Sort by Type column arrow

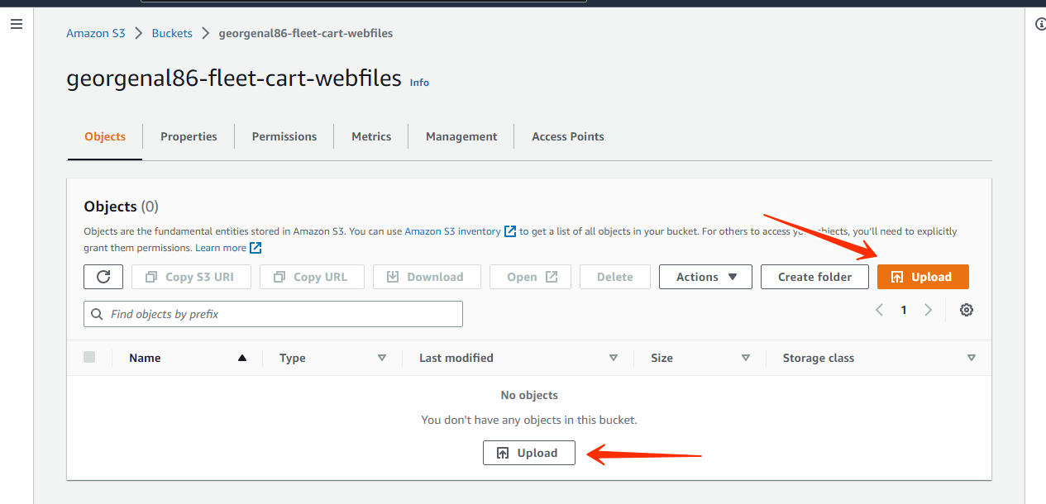point(382,358)
